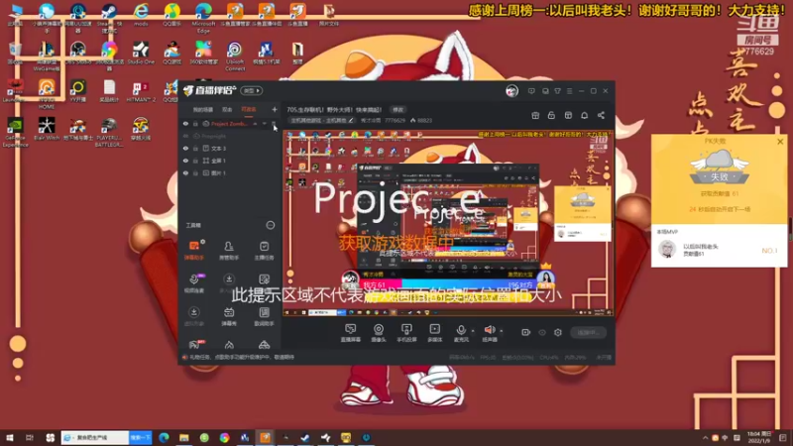
Task: Open Steam shortcut on desktop
Action: coord(109,17)
